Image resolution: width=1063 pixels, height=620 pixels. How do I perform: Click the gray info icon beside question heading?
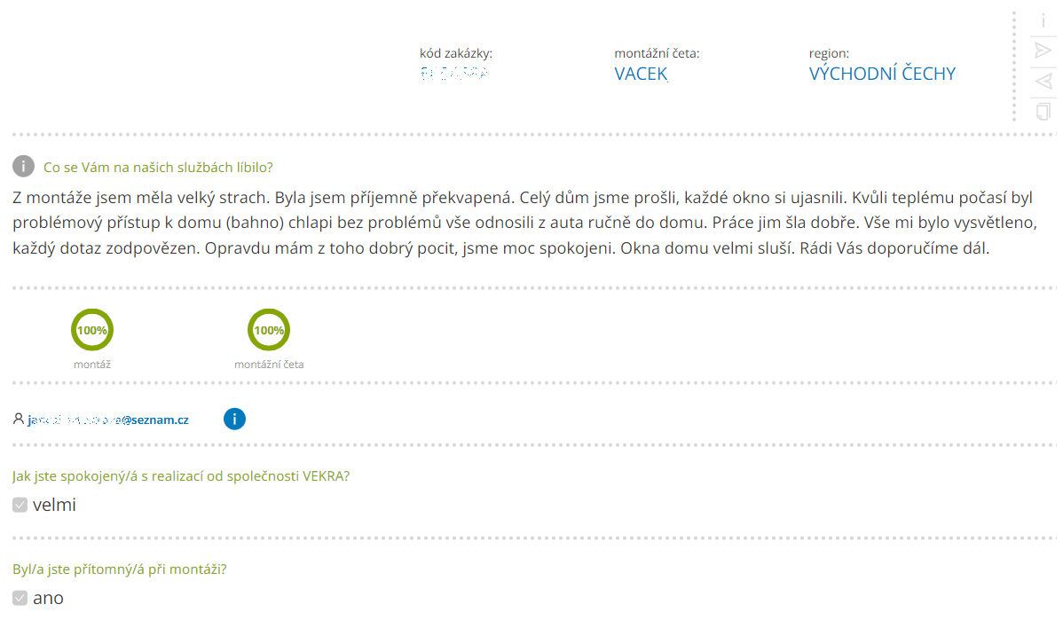23,166
